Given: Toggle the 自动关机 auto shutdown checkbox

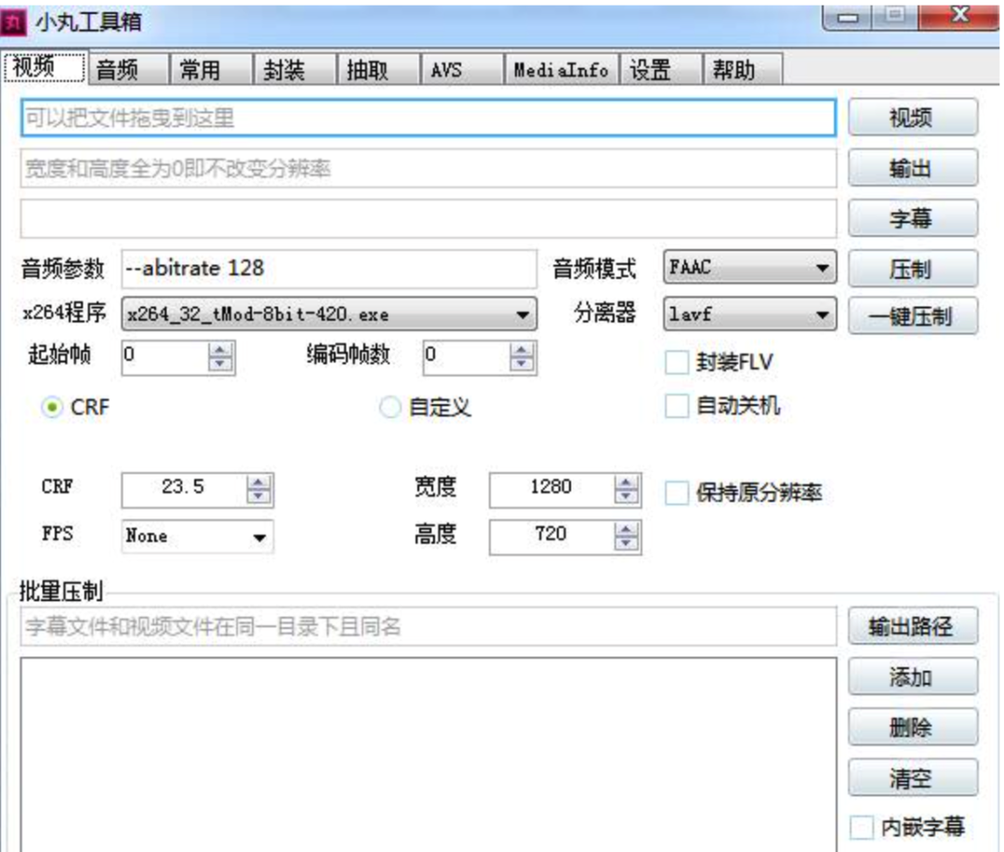Looking at the screenshot, I should point(677,406).
